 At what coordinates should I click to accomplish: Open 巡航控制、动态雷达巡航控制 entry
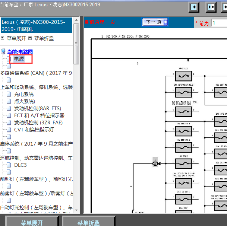point(37,158)
